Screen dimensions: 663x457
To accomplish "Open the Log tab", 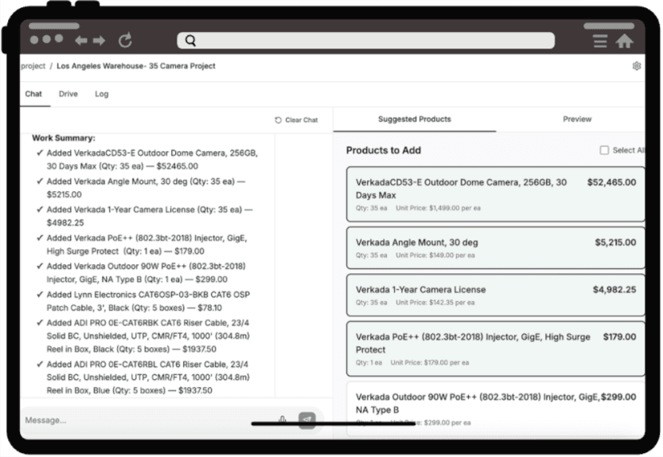I will [x=102, y=94].
